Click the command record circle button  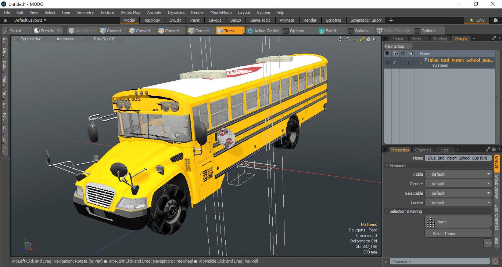click(496, 261)
